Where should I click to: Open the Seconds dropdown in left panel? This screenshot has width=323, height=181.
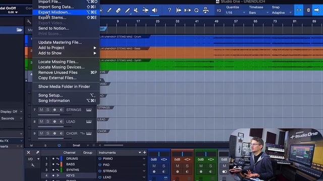pos(11,119)
